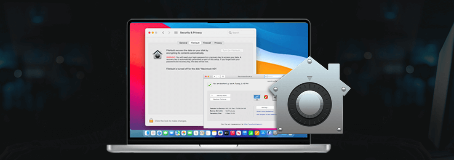Click the lock icon to make changes
This screenshot has width=454, height=160.
pos(151,121)
